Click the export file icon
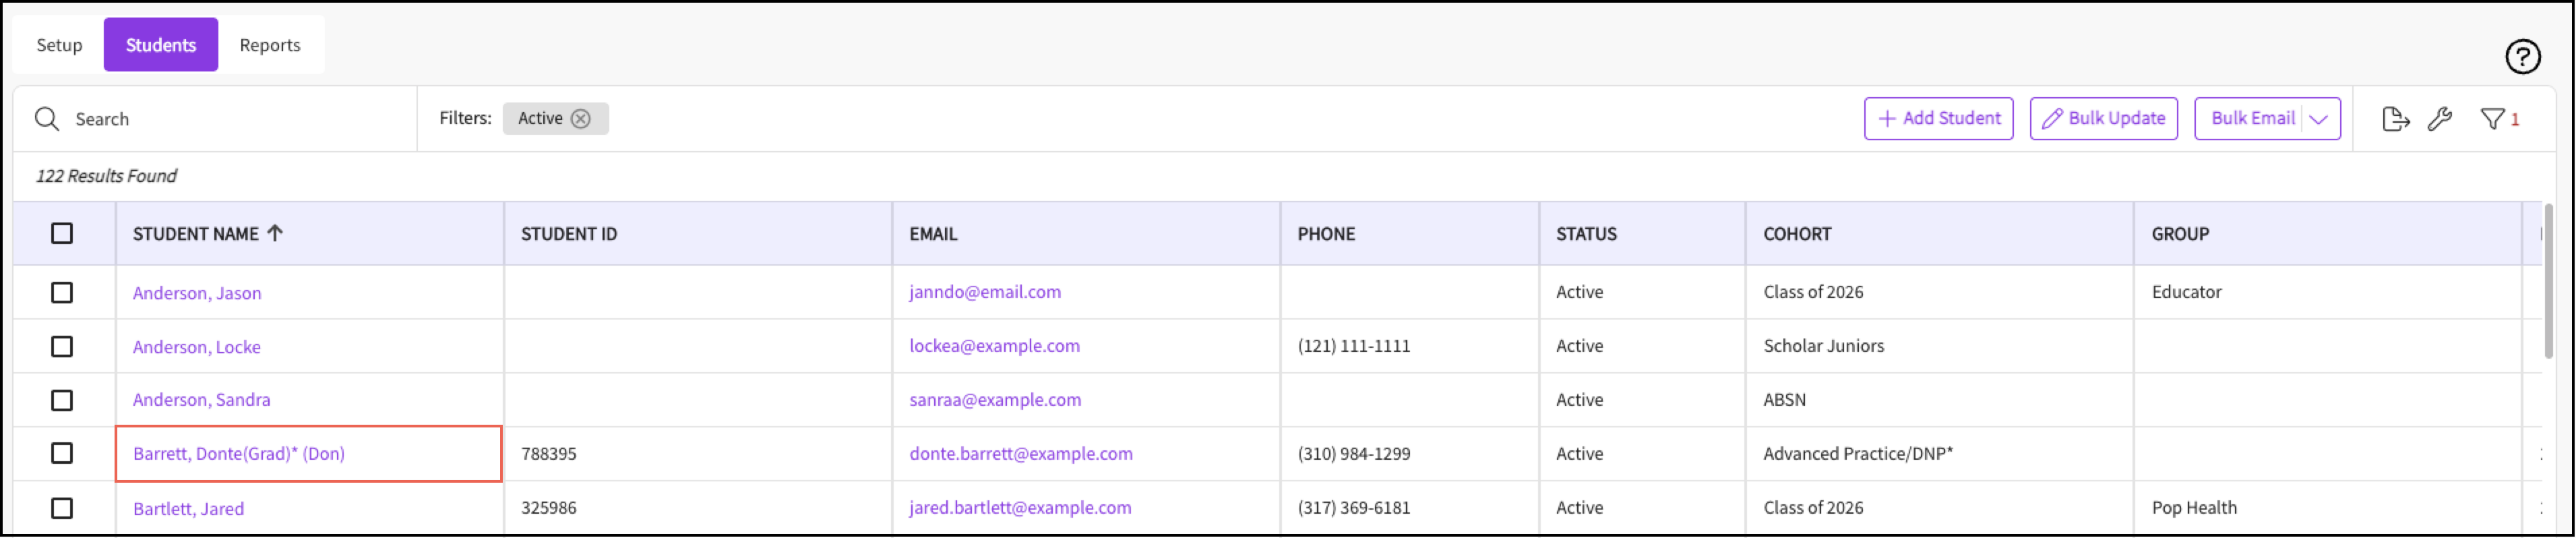 point(2395,119)
